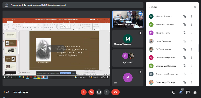Click muted mic icon beside Михайло Якута

coord(184,33)
